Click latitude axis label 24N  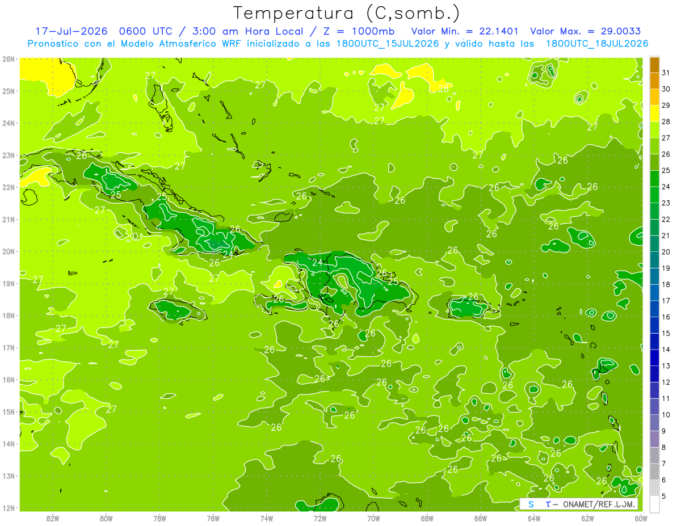click(9, 123)
